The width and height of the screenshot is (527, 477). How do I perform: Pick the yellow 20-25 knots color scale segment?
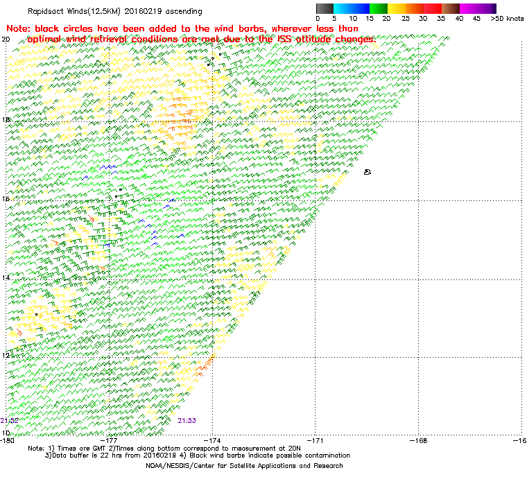pos(397,8)
